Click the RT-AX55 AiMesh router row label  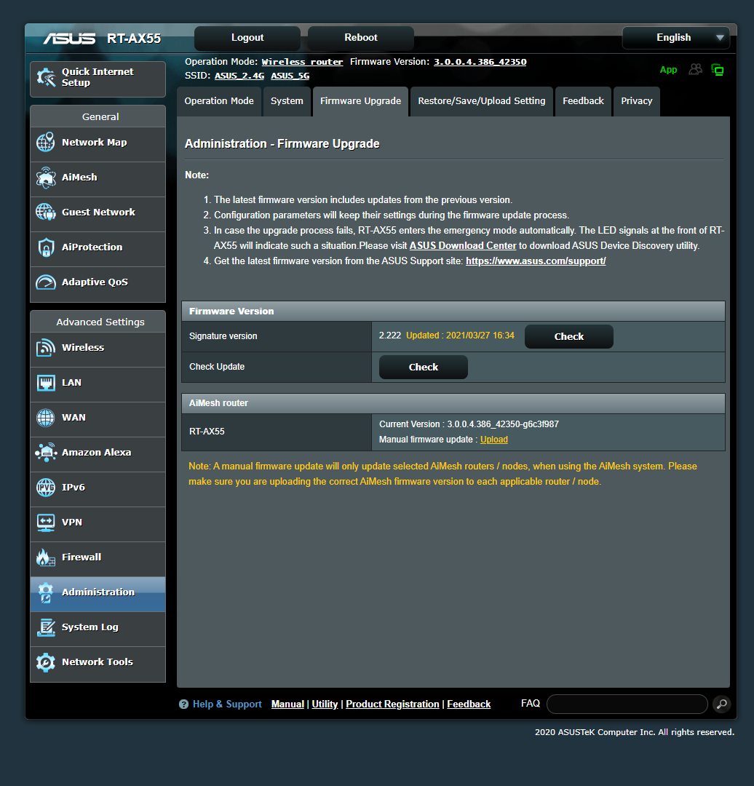[x=207, y=432]
